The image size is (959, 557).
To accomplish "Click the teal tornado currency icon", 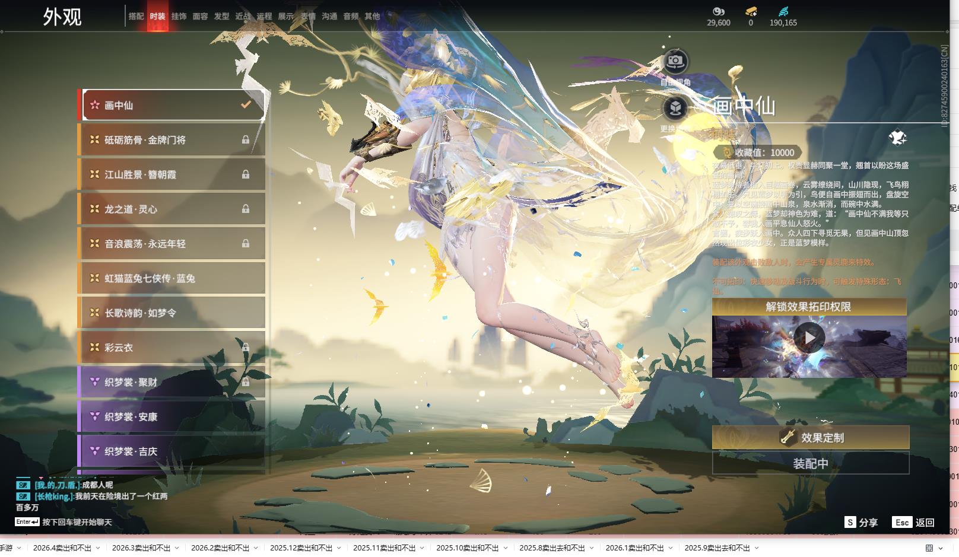I will click(783, 11).
